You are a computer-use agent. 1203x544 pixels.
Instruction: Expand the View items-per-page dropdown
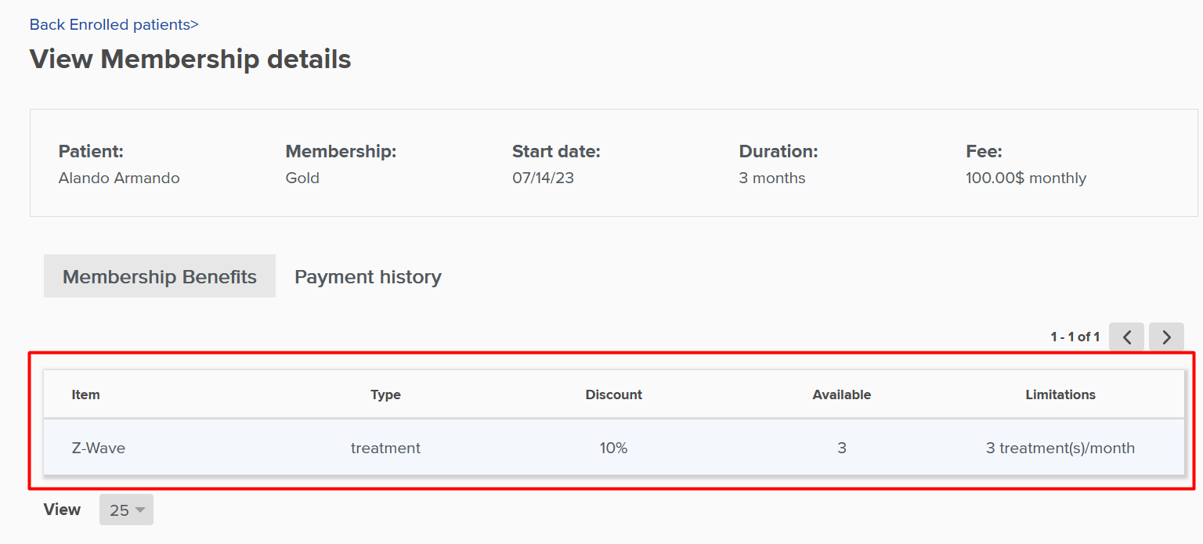tap(126, 510)
